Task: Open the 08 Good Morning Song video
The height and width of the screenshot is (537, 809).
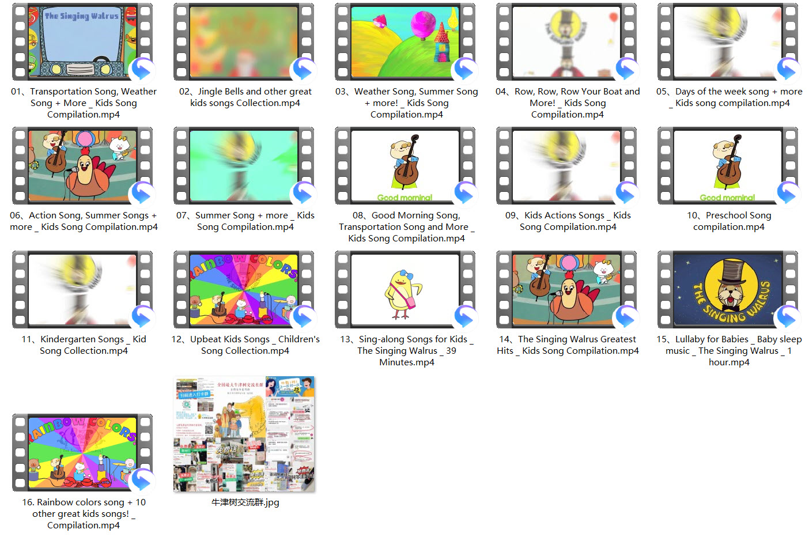Action: [405, 166]
